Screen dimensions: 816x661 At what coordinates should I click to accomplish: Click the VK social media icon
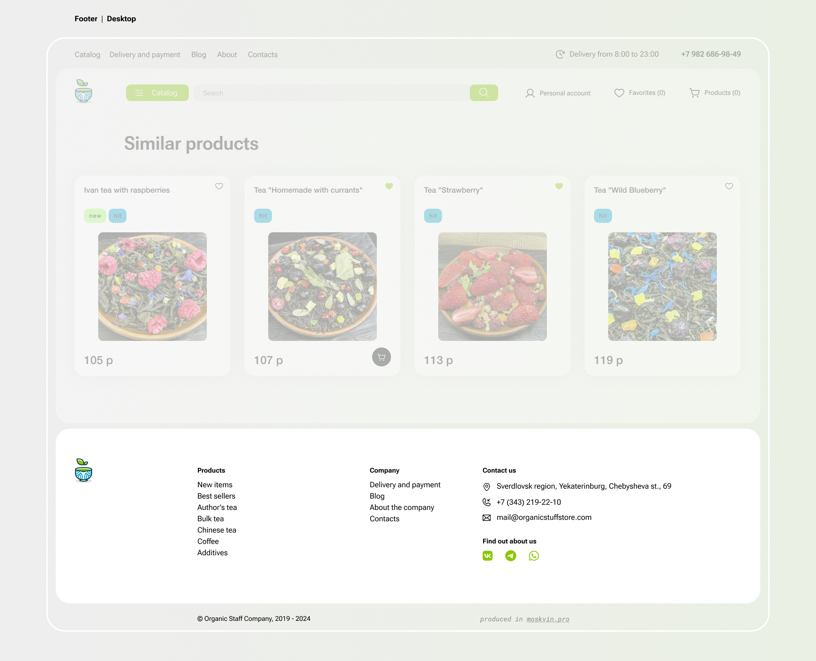click(x=487, y=556)
